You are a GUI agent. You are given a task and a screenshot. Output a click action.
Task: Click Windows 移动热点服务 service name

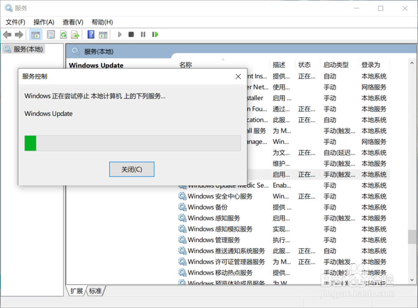pos(220,273)
